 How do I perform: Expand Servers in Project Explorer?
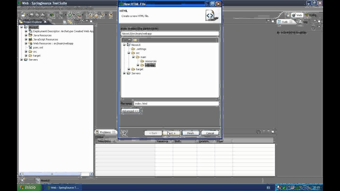click(22, 60)
